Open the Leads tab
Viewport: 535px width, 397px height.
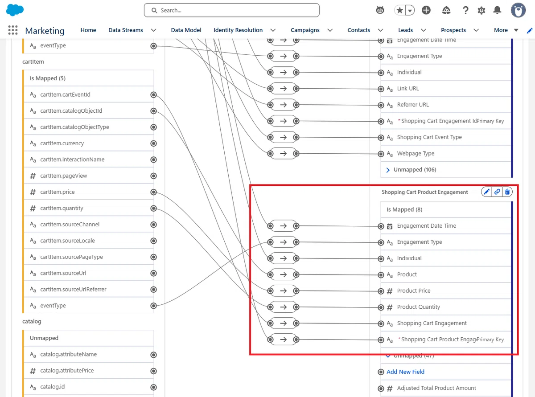pos(405,30)
